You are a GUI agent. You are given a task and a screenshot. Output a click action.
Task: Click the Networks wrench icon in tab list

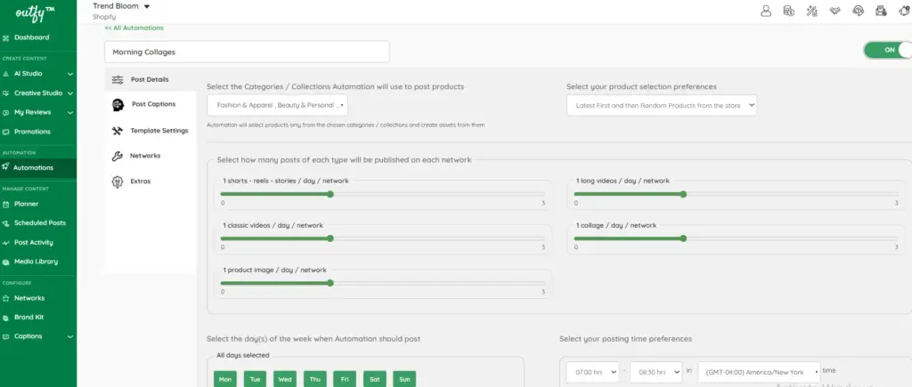coord(118,156)
